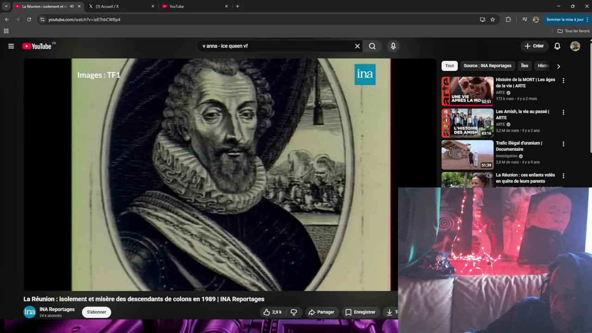Mute the La Réunion tab audio
Viewport: 592px width, 333px height.
pos(72,6)
